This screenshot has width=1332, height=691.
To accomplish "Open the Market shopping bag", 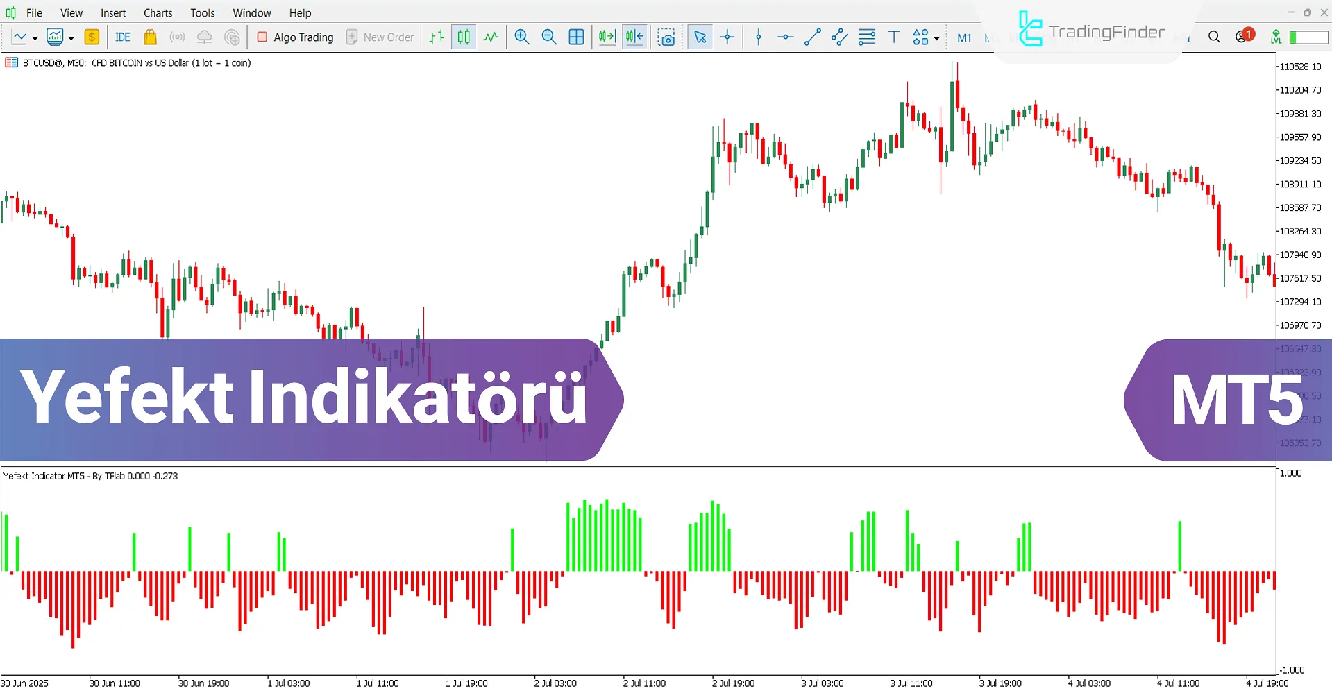I will (x=150, y=37).
